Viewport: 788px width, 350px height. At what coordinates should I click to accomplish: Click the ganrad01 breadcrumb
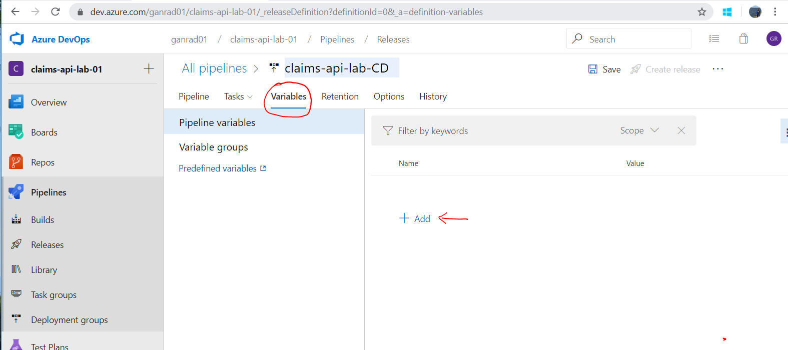[189, 39]
